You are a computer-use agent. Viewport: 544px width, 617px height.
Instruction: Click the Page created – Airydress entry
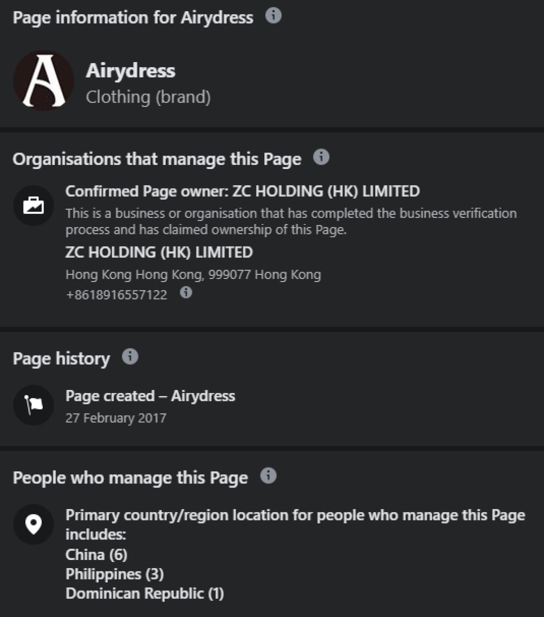coord(150,396)
